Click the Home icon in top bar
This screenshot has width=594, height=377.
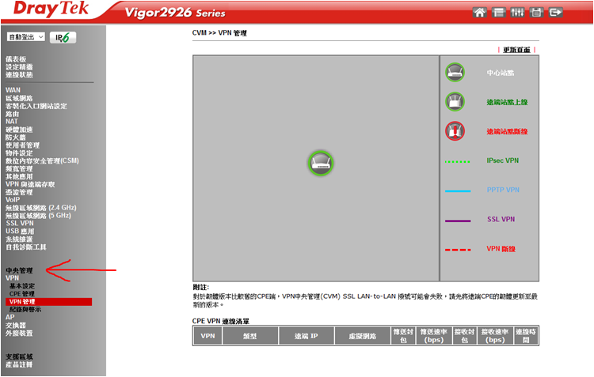tap(478, 13)
